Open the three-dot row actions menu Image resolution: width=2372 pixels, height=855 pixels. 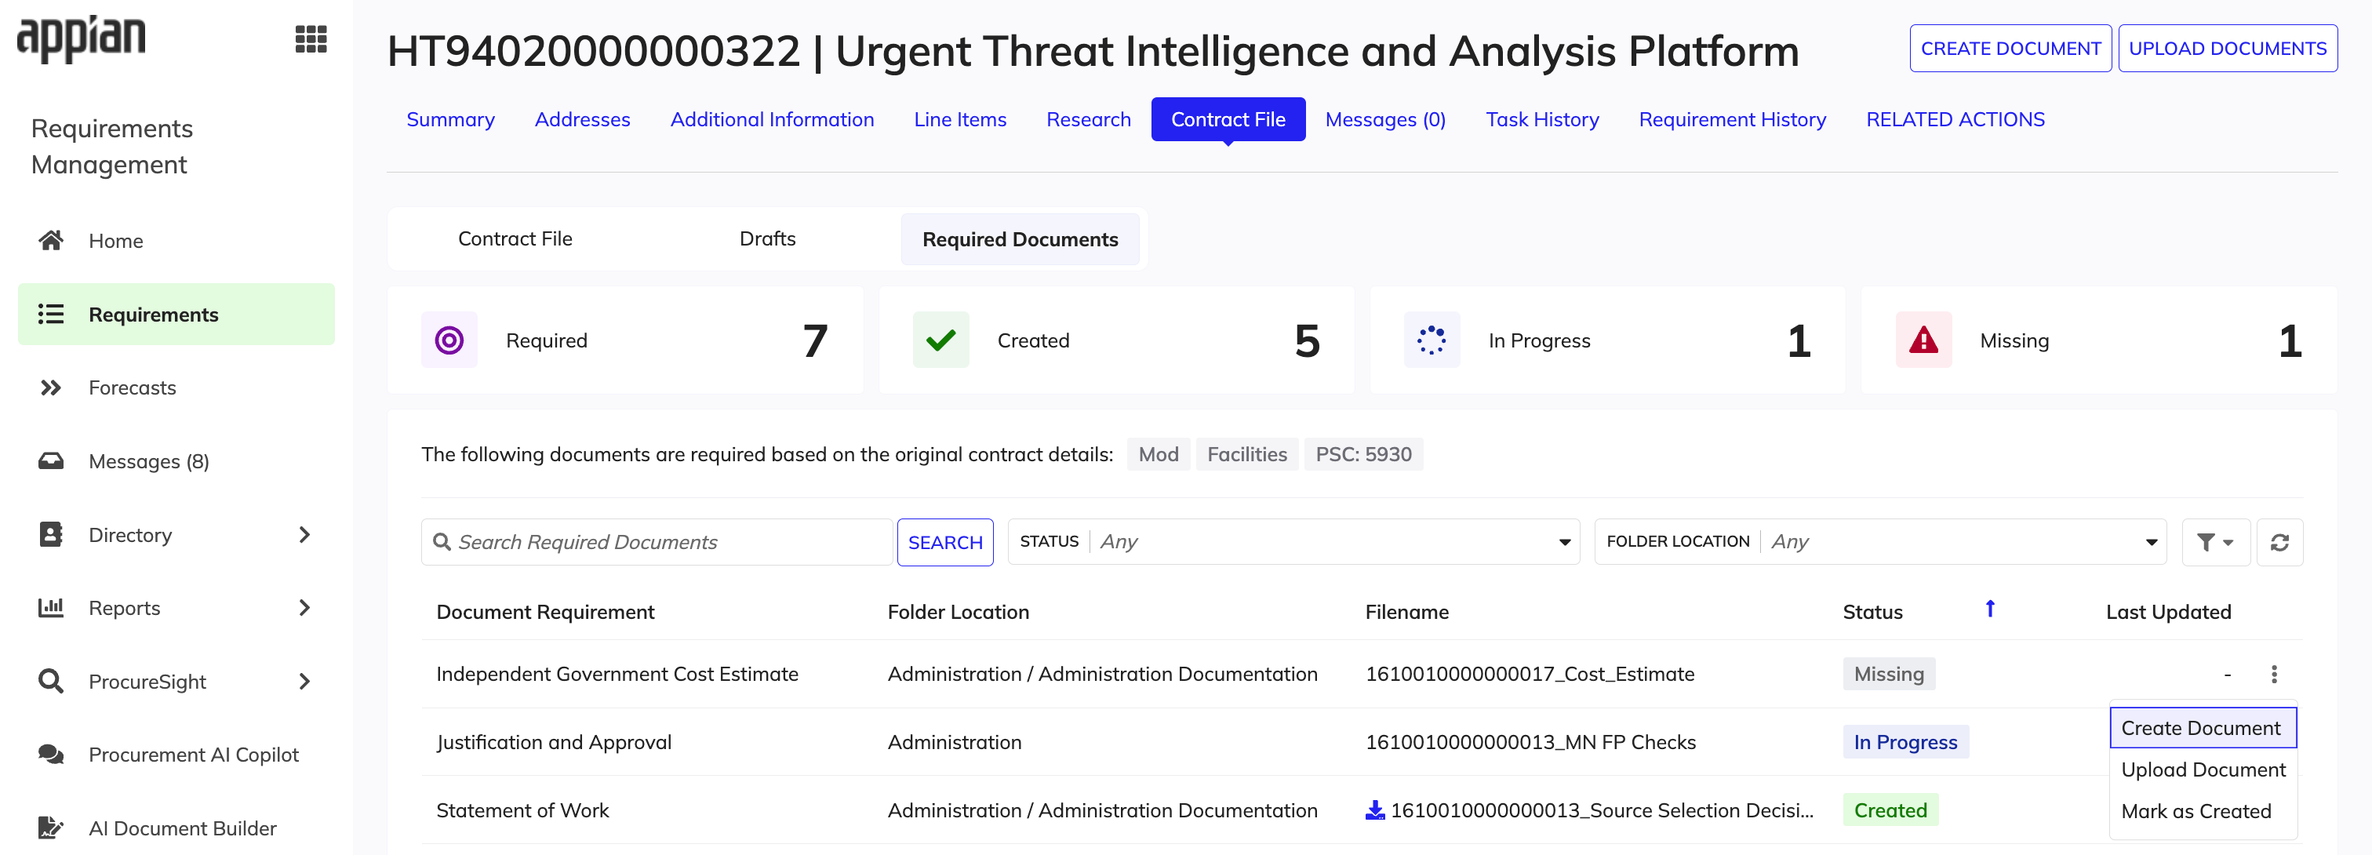2273,674
